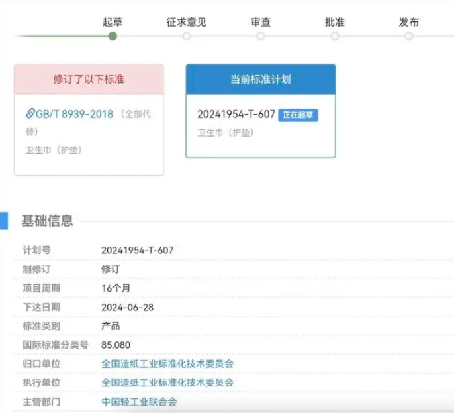Select the 发布 step label

coord(408,21)
